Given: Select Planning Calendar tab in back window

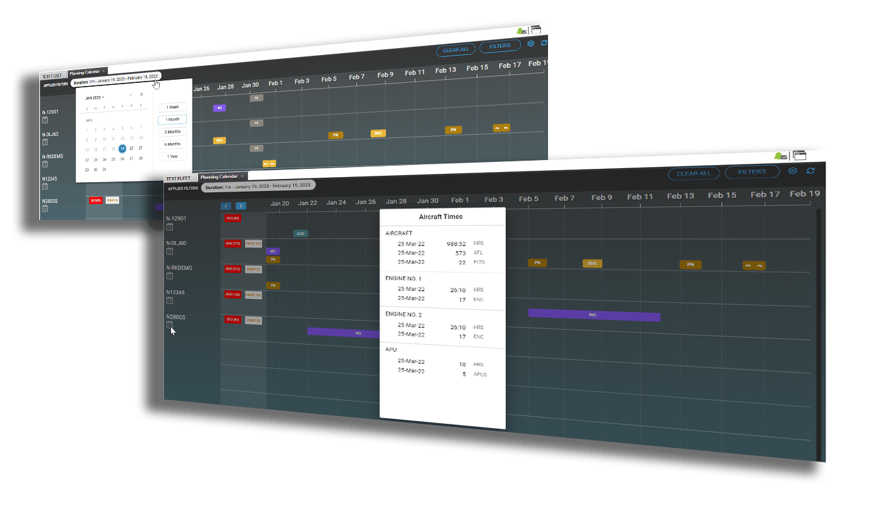Looking at the screenshot, I should 84,72.
